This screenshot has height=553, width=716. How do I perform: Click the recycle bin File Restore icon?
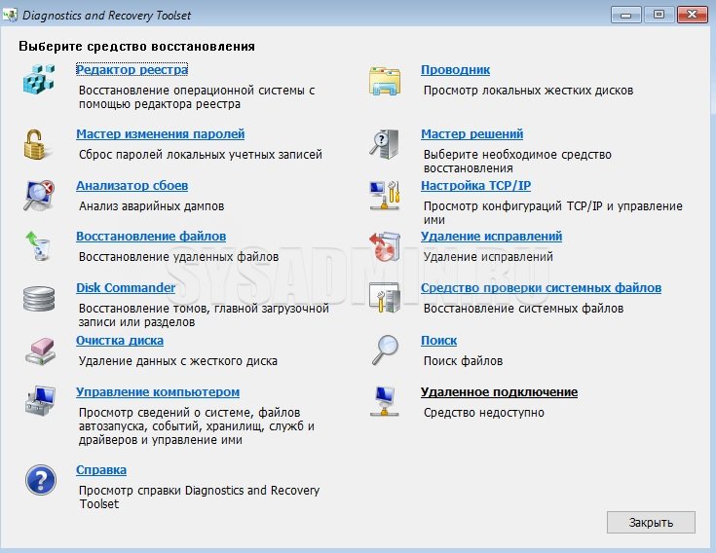(x=38, y=246)
